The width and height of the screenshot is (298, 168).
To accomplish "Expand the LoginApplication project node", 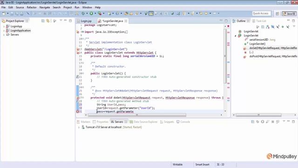I will coord(4,30).
